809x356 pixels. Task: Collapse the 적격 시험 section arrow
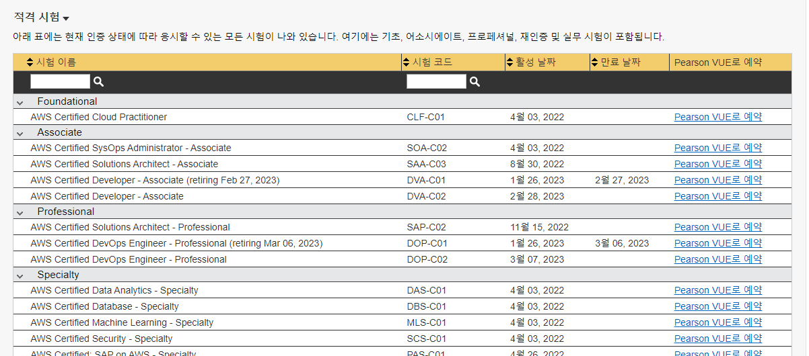click(66, 19)
